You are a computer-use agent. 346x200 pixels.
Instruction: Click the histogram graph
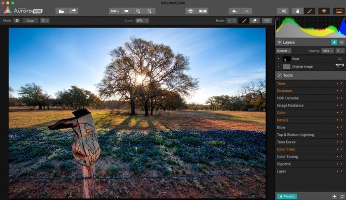coord(311,27)
